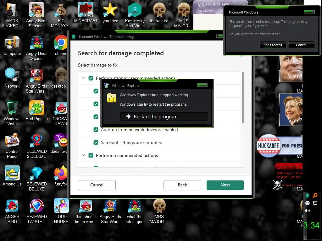Collapse 'Perform recommended actions' group
This screenshot has width=322, height=241.
pos(83,155)
